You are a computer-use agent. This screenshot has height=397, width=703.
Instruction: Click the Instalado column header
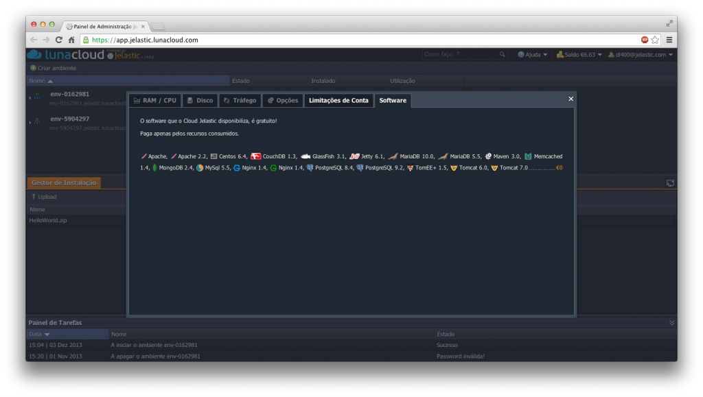pos(347,81)
